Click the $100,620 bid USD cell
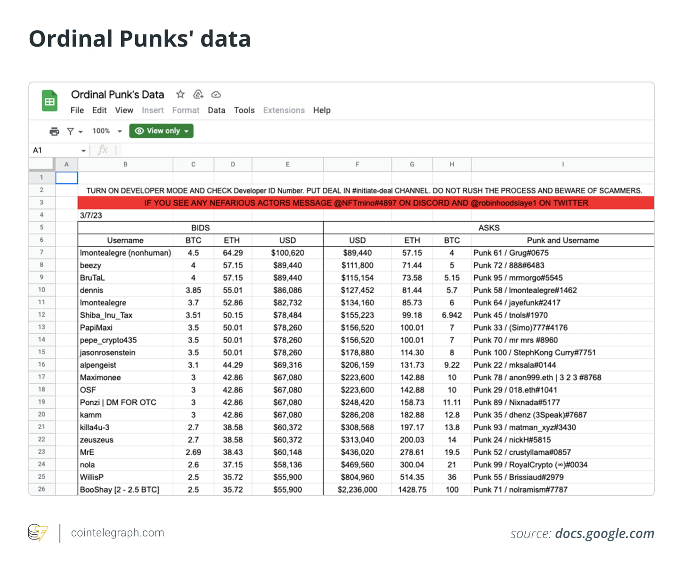Viewport: 683px width, 571px height. click(287, 253)
